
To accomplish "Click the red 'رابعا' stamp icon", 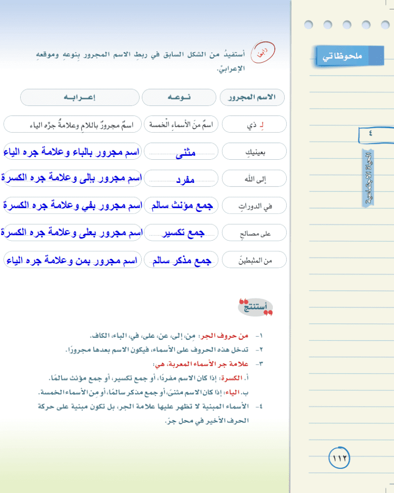I will [263, 52].
